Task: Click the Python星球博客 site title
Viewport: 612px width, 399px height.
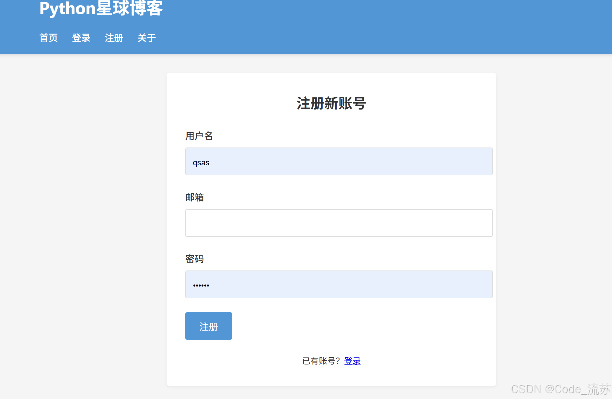Action: click(x=101, y=8)
